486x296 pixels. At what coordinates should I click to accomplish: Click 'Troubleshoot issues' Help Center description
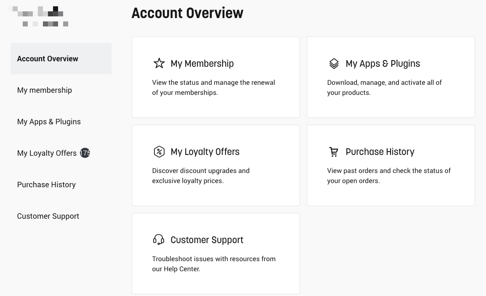213,264
